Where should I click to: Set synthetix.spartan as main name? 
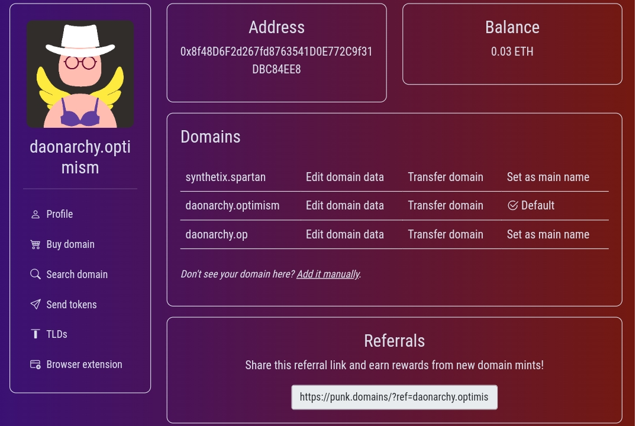coord(548,177)
